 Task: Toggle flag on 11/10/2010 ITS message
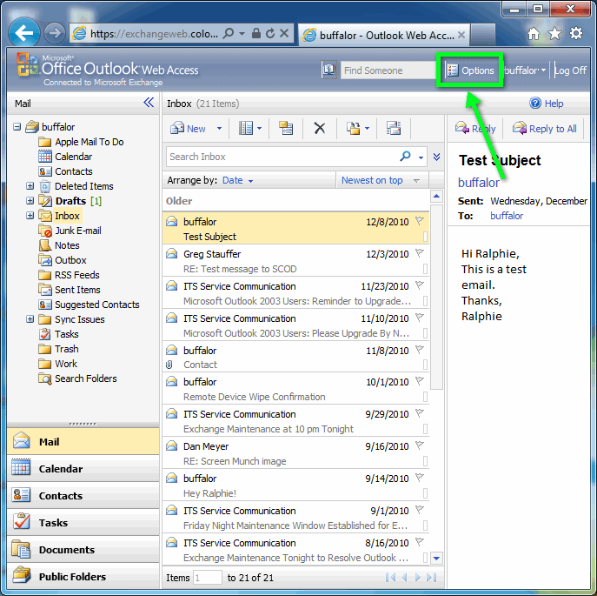point(419,318)
